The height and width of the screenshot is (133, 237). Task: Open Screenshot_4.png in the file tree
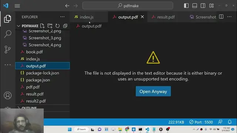tap(43, 45)
